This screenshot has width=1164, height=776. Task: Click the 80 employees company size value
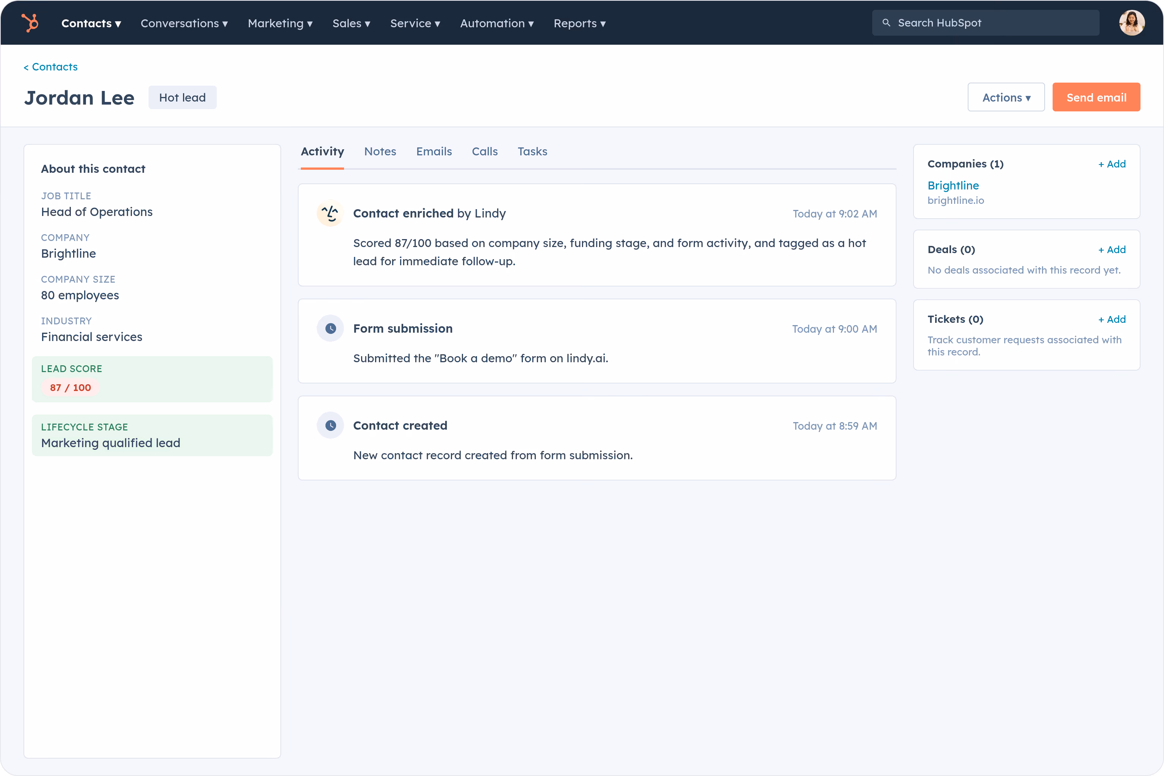coord(80,296)
